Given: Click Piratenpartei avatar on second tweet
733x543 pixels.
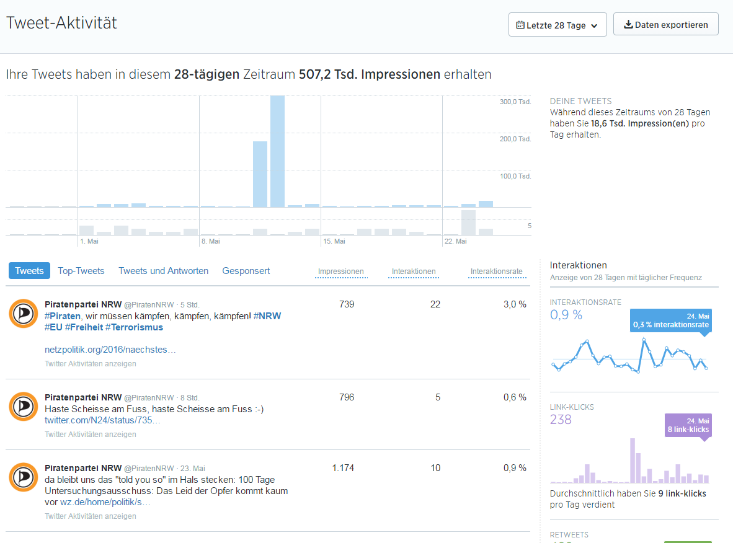Looking at the screenshot, I should pos(24,407).
